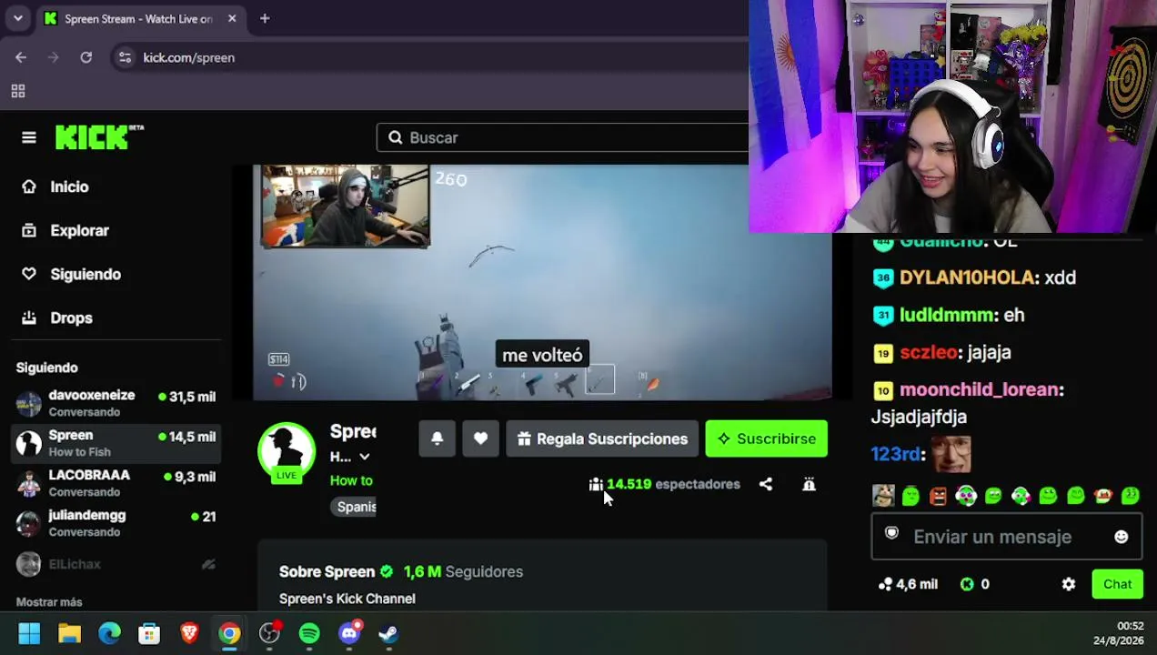1157x655 pixels.
Task: Click the 14.519 espectadores viewer count
Action: (665, 484)
